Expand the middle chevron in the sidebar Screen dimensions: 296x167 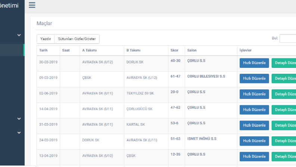[19, 119]
